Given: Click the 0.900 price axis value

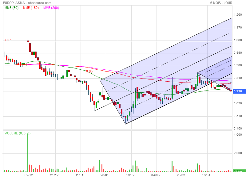Looking at the screenshot, I should click(x=238, y=65).
